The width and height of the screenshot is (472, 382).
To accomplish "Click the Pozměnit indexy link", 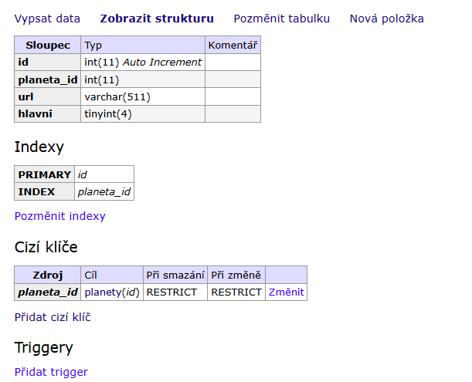I will (x=59, y=216).
